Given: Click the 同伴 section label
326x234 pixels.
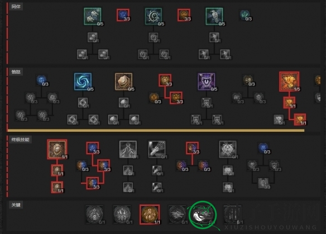Looking at the screenshot, I should (x=16, y=7).
